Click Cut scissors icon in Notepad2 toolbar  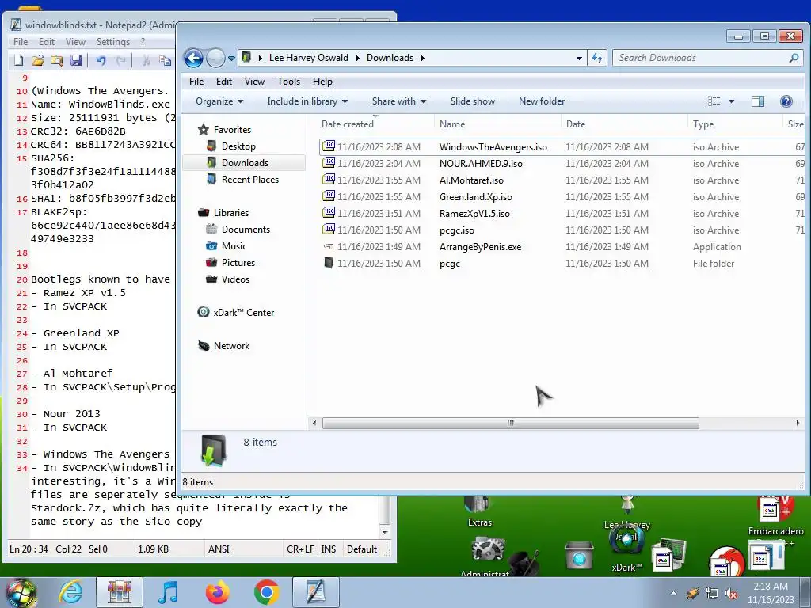click(146, 60)
